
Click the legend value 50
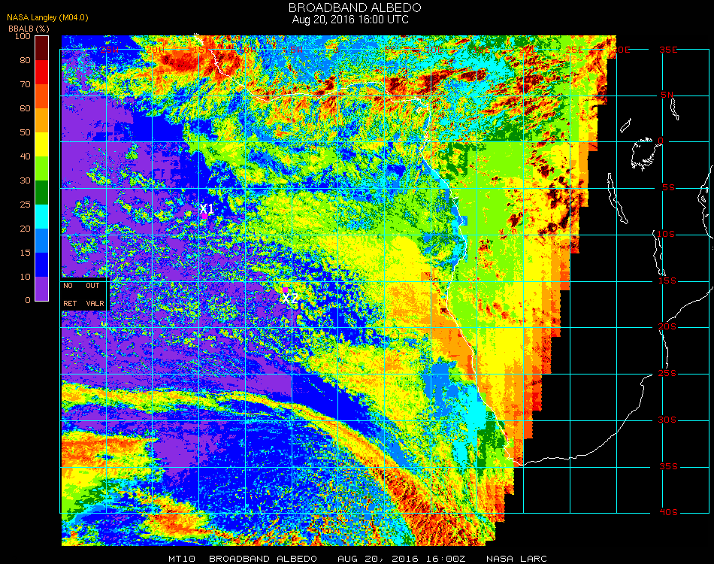[x=25, y=132]
